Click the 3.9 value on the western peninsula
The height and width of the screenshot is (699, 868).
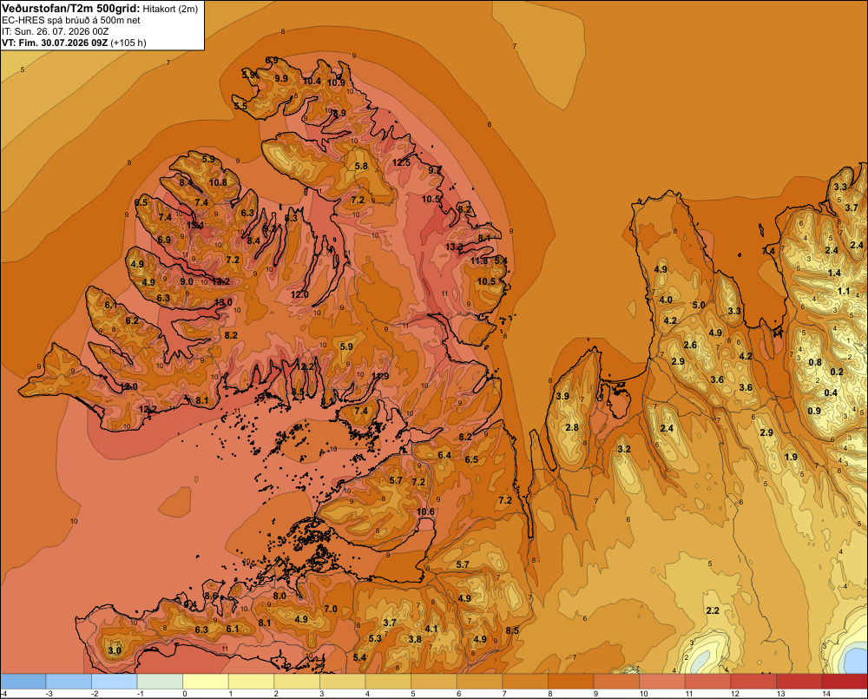pyautogui.click(x=562, y=396)
